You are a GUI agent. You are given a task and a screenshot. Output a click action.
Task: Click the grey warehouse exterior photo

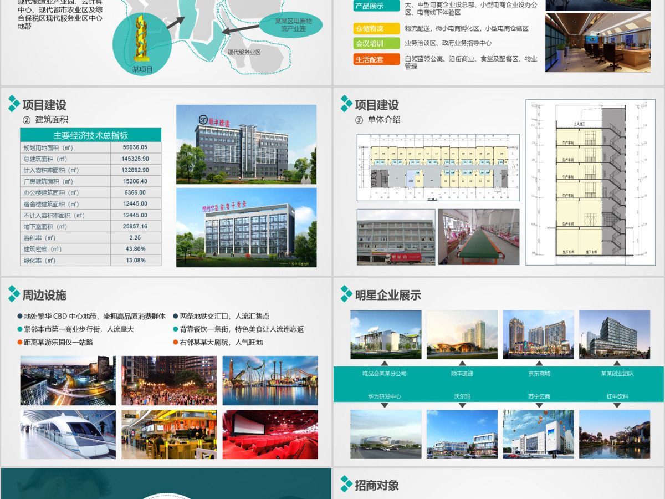pyautogui.click(x=396, y=237)
